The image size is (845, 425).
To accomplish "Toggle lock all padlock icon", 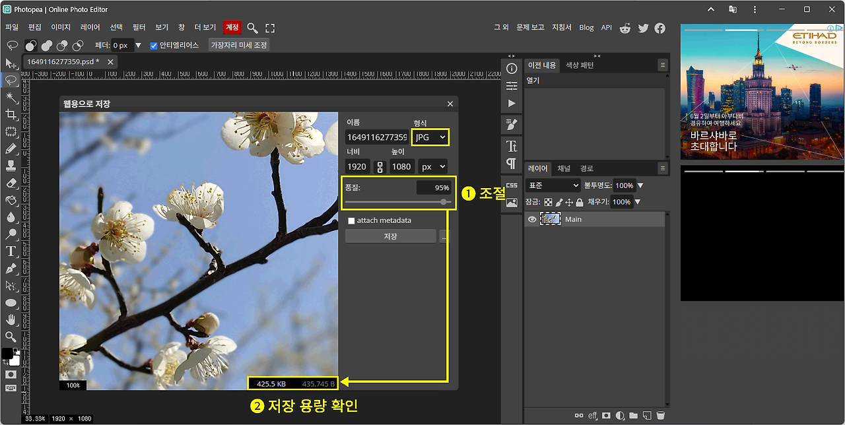I will point(580,202).
